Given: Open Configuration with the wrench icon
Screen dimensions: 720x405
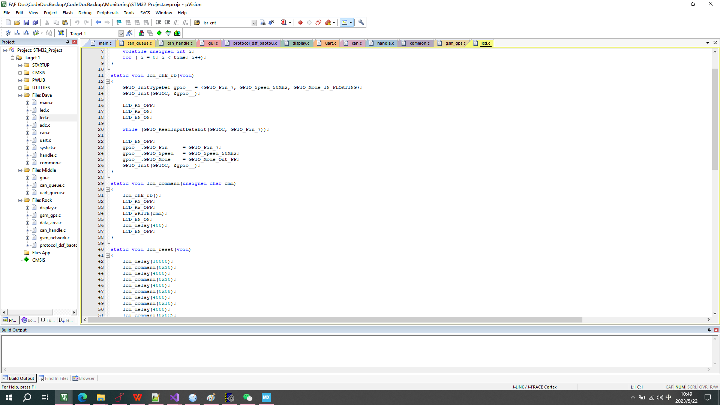Looking at the screenshot, I should [361, 22].
